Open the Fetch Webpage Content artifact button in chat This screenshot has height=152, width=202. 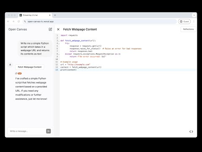[30, 67]
